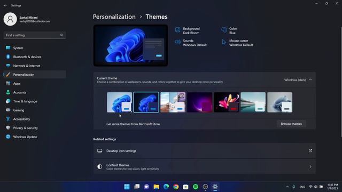The image size is (342, 192).
Task: Click the Settings gear on taskbar
Action: (215, 187)
